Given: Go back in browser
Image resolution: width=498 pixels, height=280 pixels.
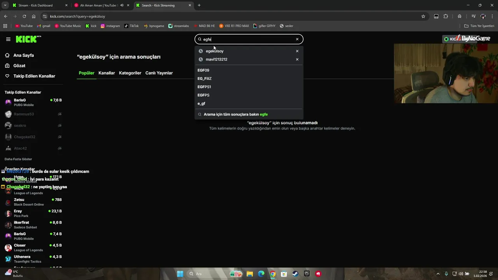Looking at the screenshot, I should coord(5,16).
